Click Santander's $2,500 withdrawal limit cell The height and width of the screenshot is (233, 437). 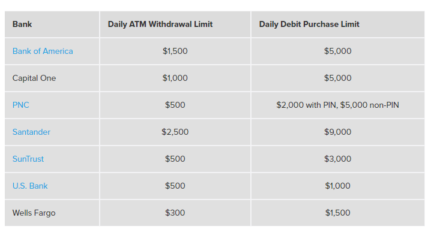175,132
